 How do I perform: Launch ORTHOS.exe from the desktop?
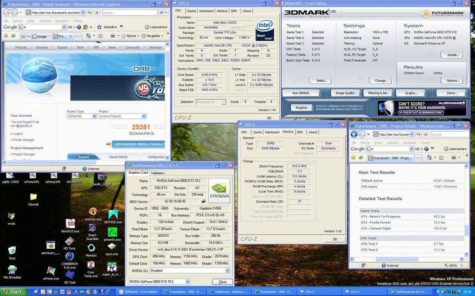(x=113, y=217)
